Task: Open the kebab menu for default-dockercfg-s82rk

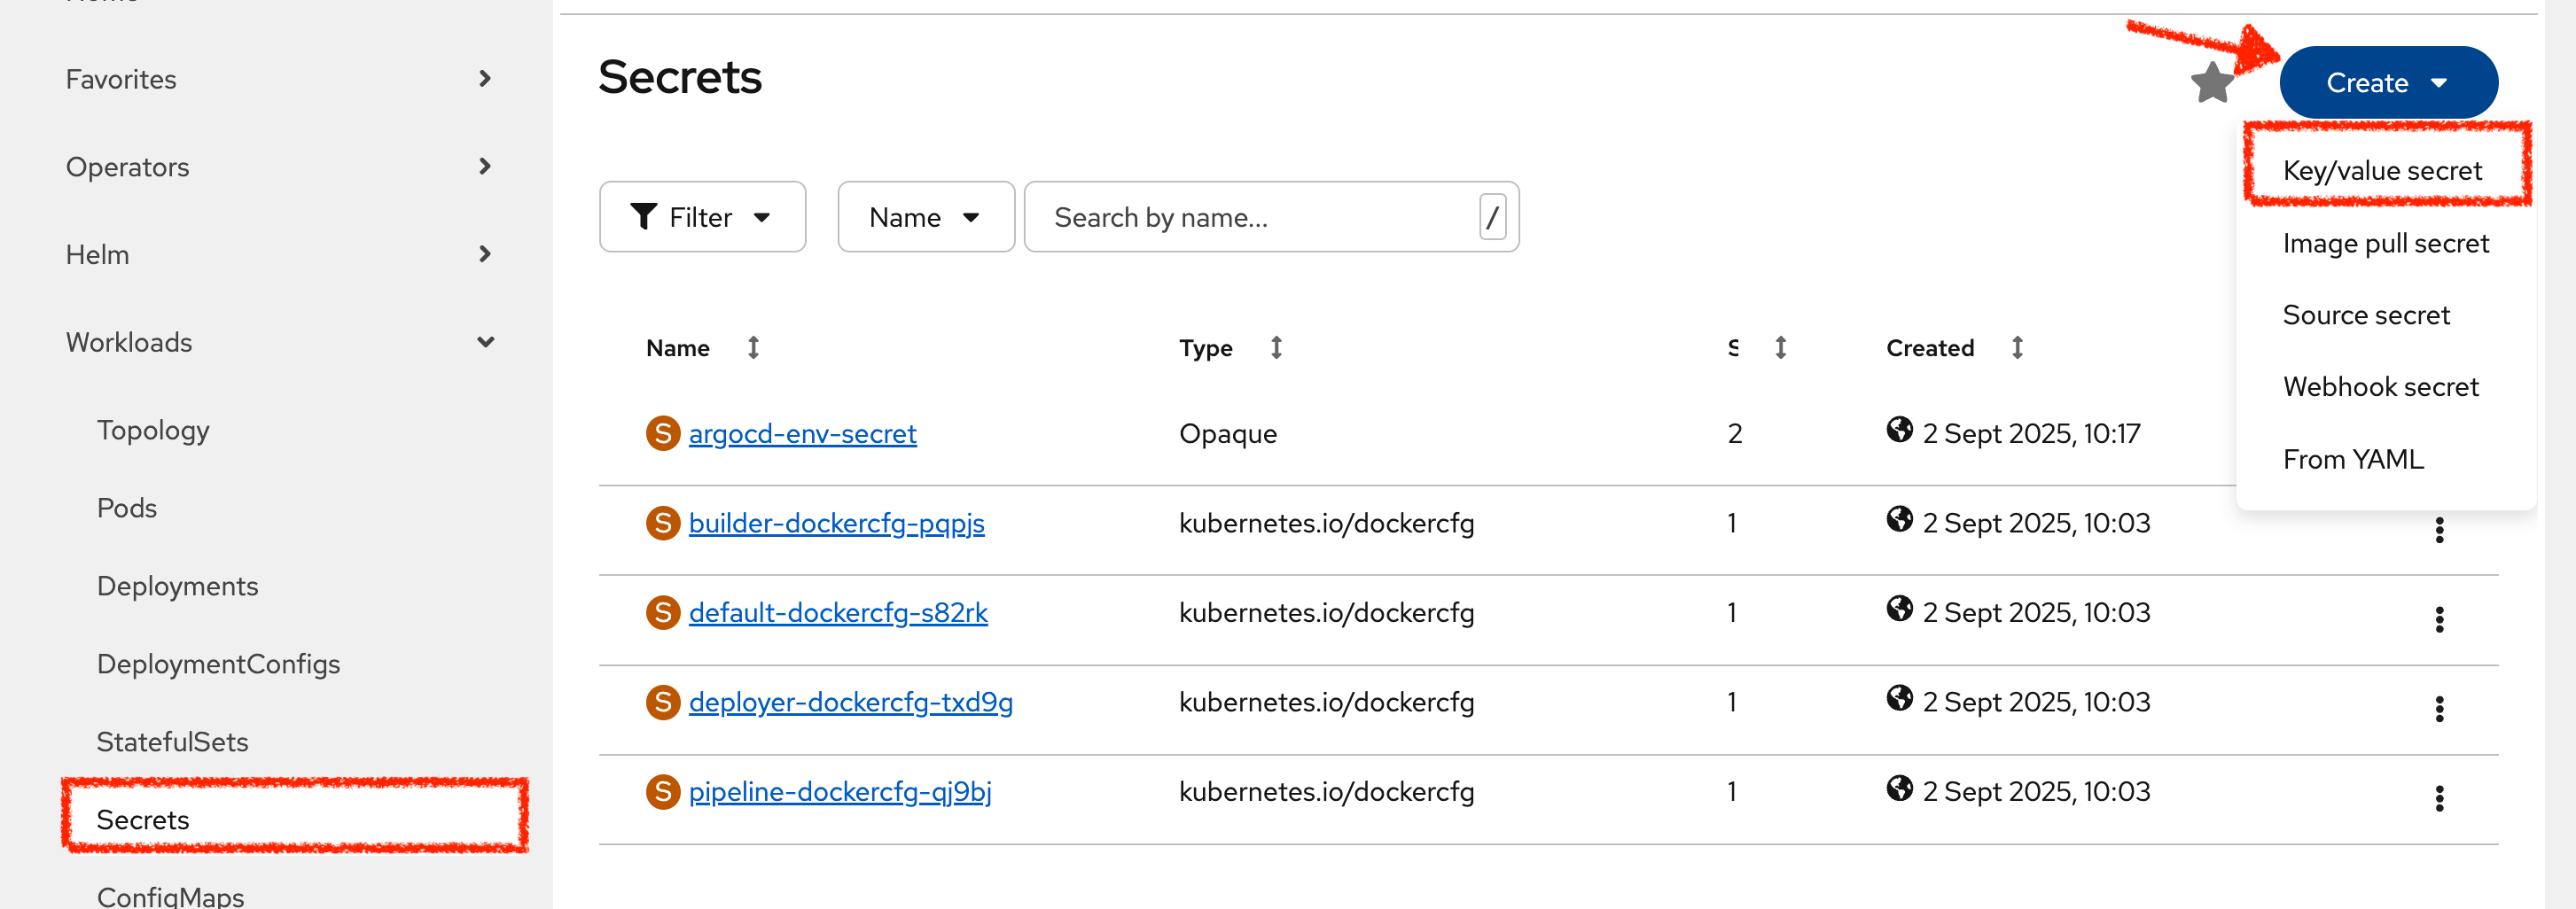Action: 2440,618
